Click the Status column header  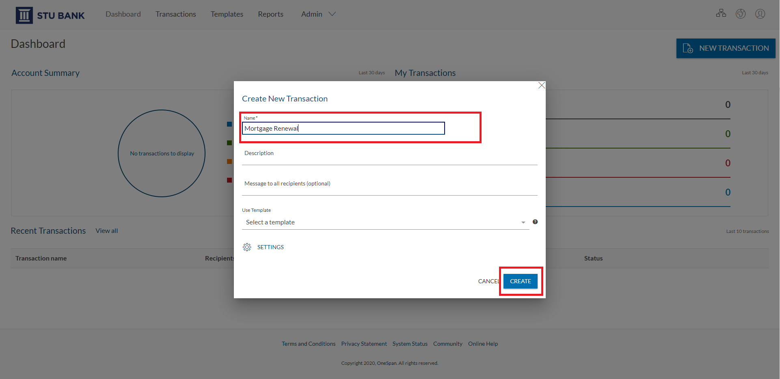tap(593, 258)
